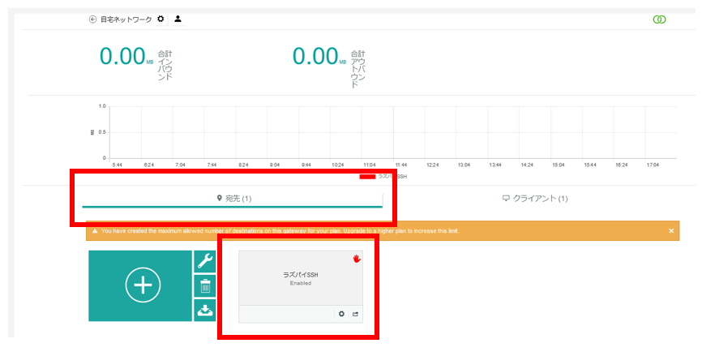Open the user icon beside the gear
702x356 pixels.
coord(178,19)
